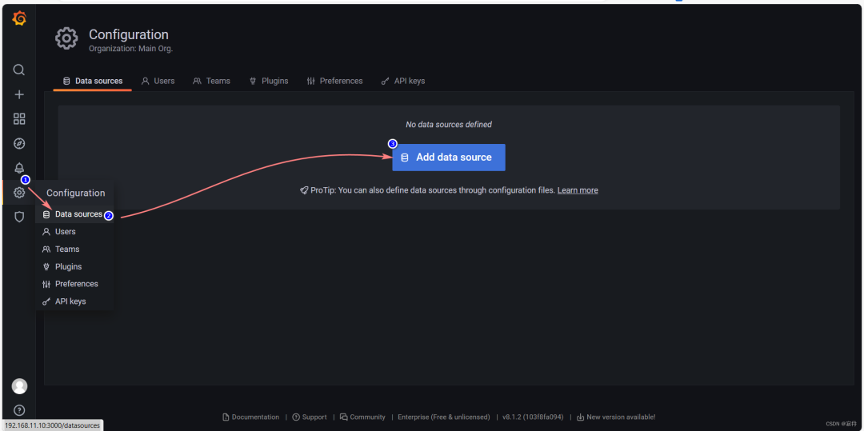The width and height of the screenshot is (864, 431).
Task: Switch to the Preferences tab
Action: (x=335, y=81)
